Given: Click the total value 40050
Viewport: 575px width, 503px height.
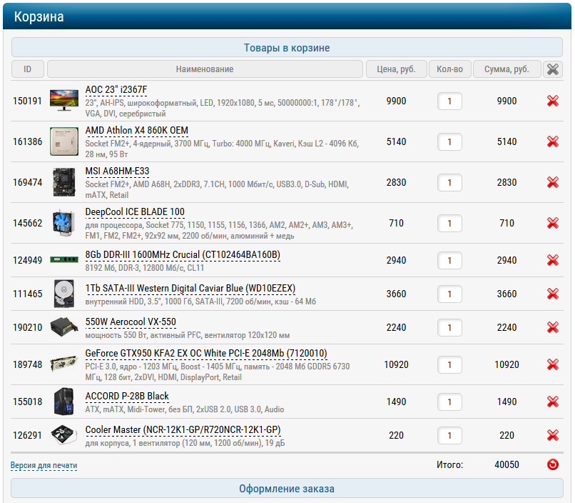Looking at the screenshot, I should [x=507, y=465].
